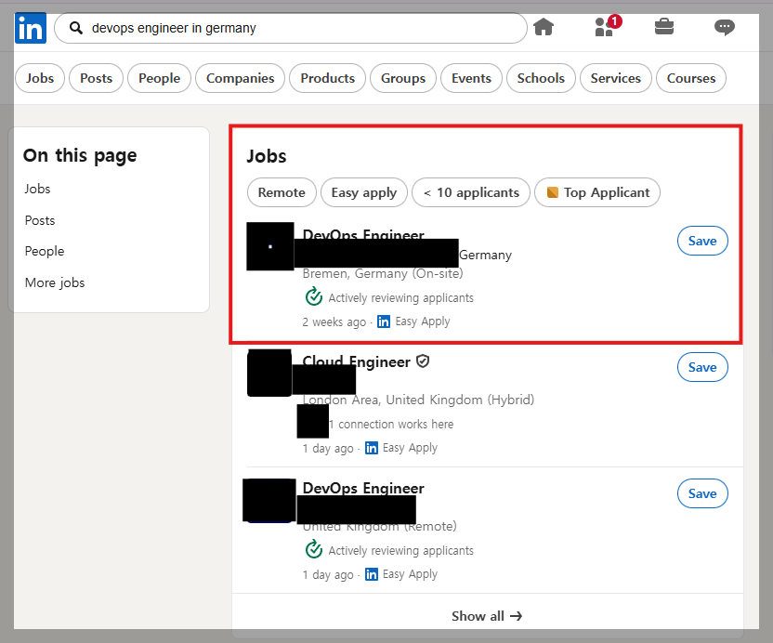
Task: Save the Bremen DevOps Engineer job
Action: pos(702,241)
